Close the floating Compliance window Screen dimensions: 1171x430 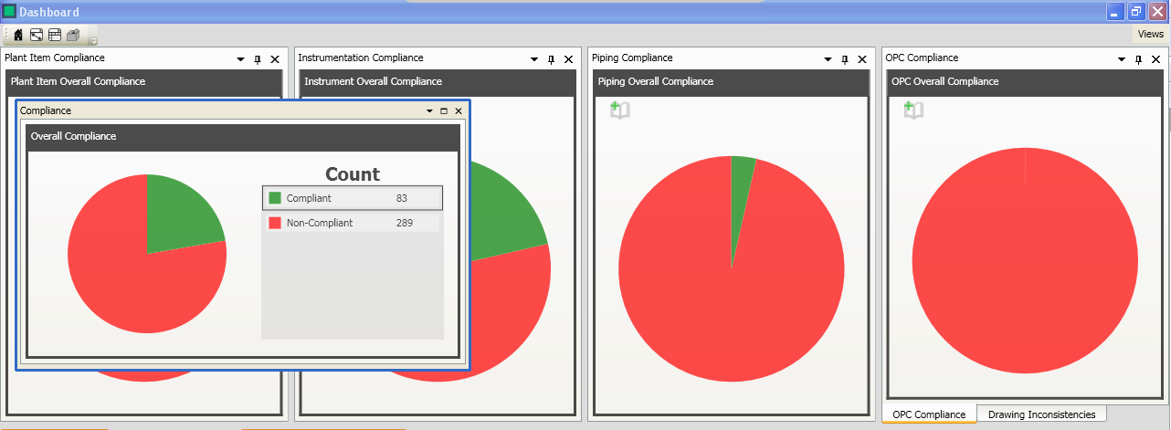[x=459, y=110]
